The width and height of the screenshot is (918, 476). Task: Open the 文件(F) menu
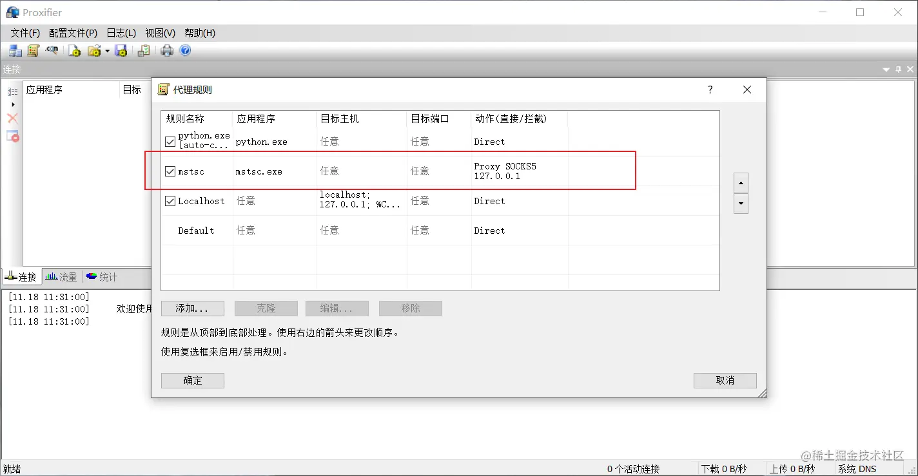(x=25, y=33)
